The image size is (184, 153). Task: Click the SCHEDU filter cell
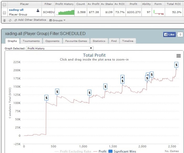pyautogui.click(x=48, y=12)
